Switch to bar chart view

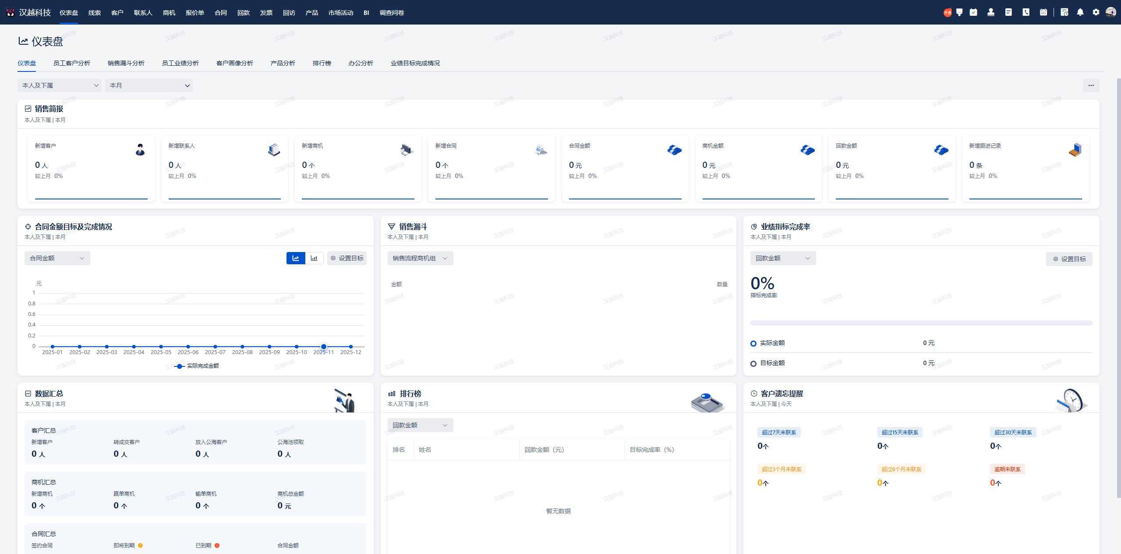click(314, 258)
